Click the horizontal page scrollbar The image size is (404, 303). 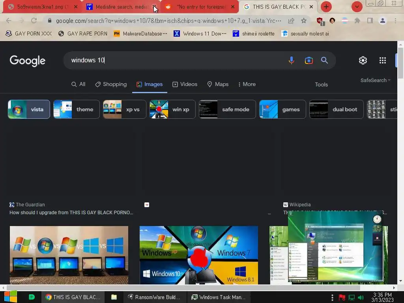click(x=183, y=288)
